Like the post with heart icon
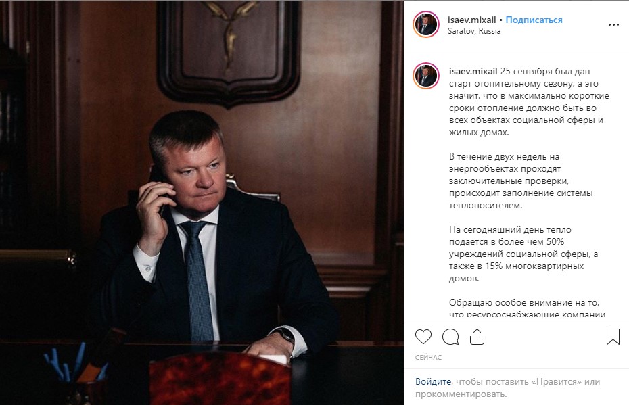Screen dimensions: 629x405 click(423, 337)
